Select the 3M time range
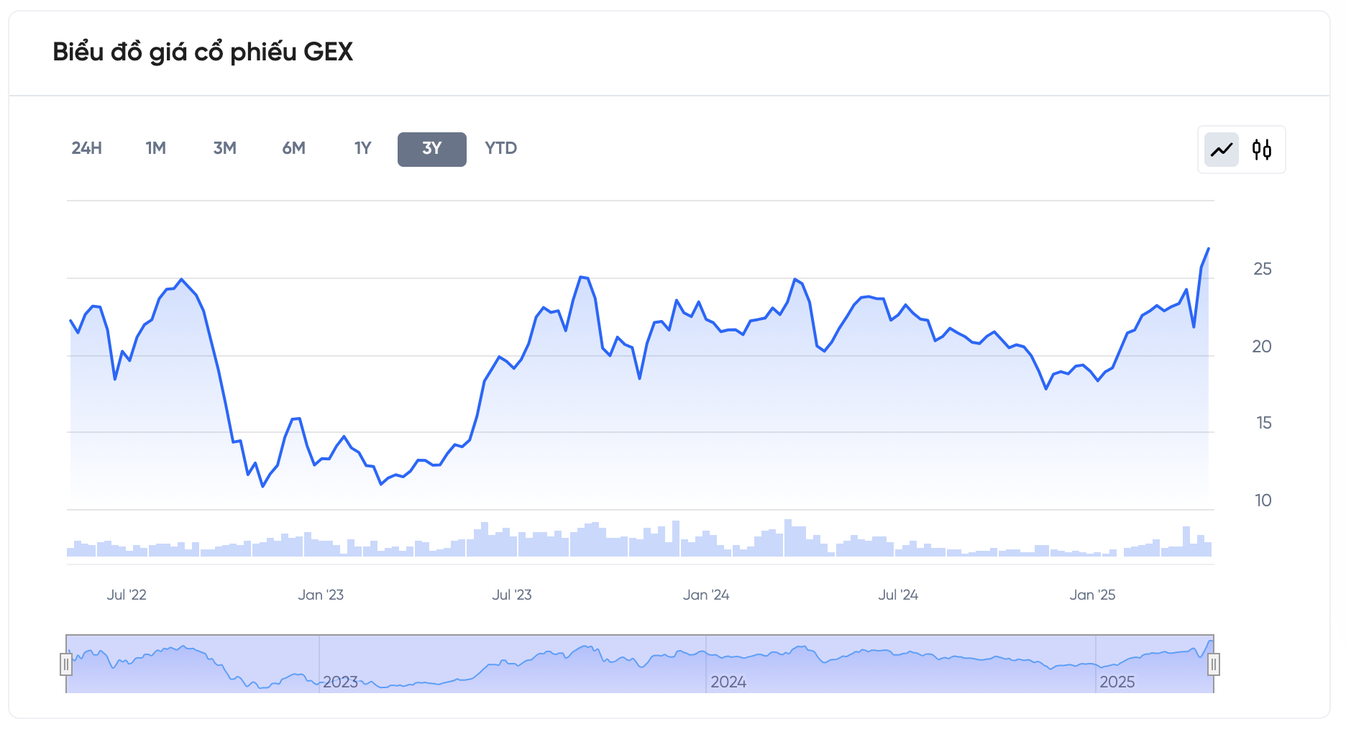The width and height of the screenshot is (1346, 732). click(x=225, y=149)
